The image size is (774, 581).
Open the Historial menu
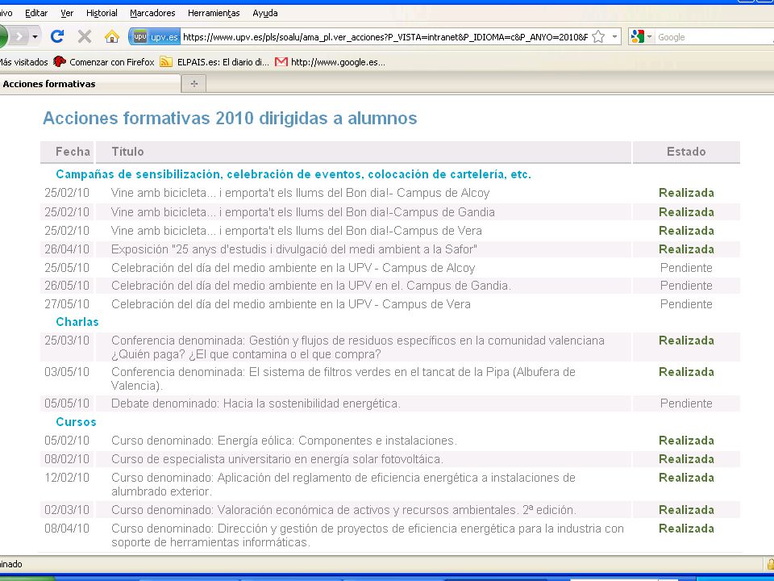click(102, 13)
